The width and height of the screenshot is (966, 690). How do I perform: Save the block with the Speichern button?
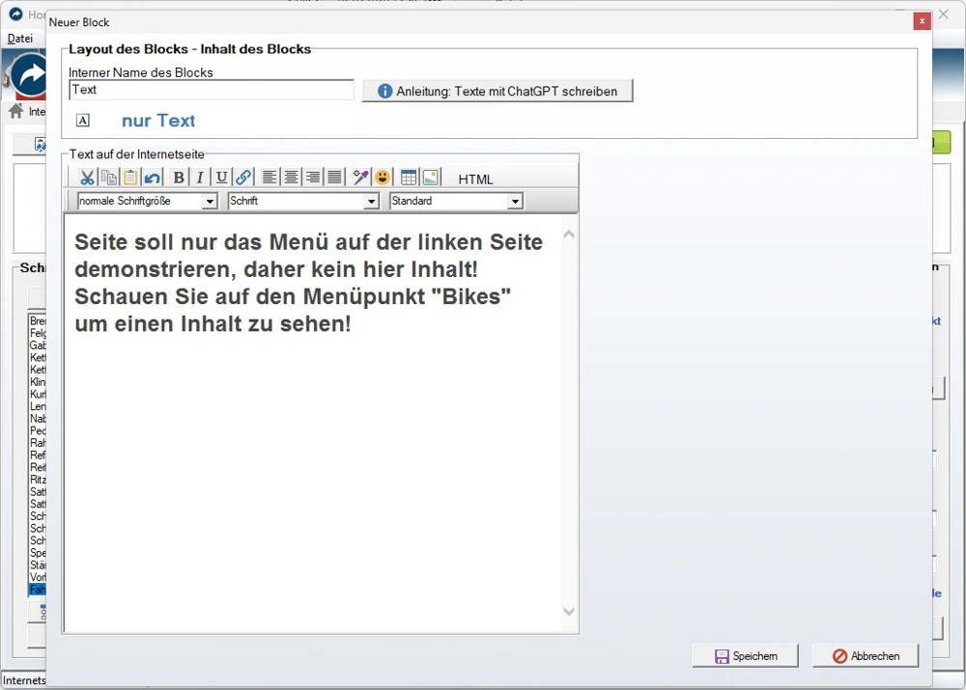click(x=745, y=655)
